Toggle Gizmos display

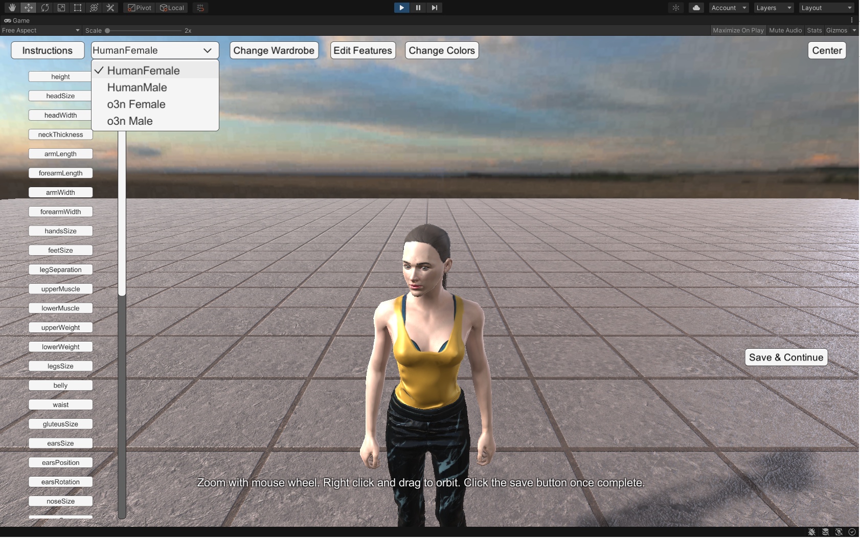836,30
